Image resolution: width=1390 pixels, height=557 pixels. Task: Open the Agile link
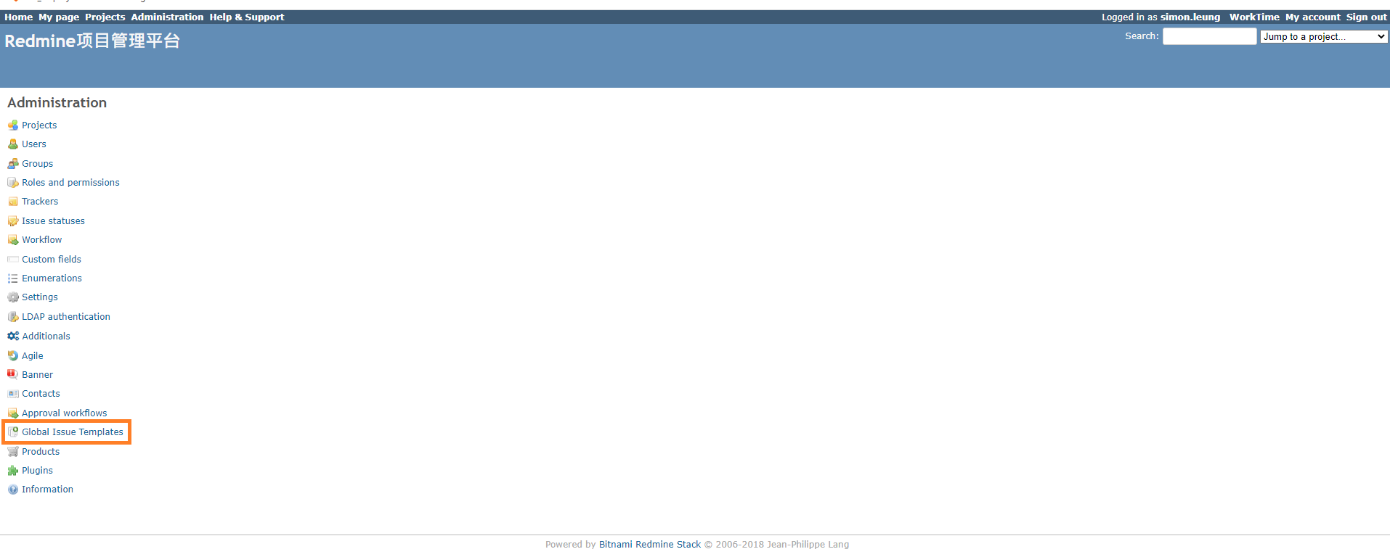(33, 356)
